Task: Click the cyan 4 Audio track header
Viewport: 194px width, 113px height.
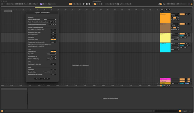Action: [x=165, y=48]
